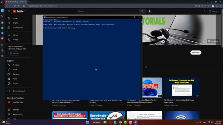Open the Disable Keyboard Sound video thumbnail
The height and width of the screenshot is (125, 223).
click(70, 115)
